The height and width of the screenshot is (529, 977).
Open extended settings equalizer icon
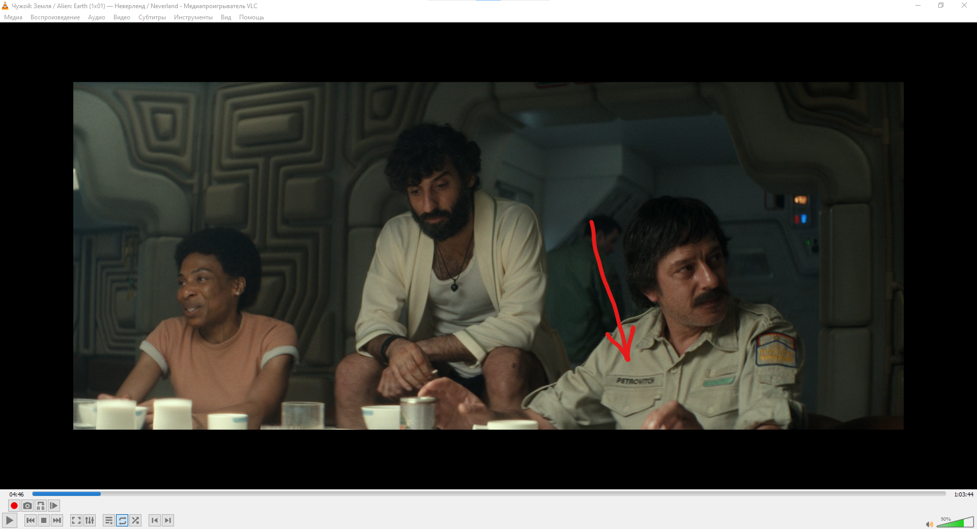[90, 520]
